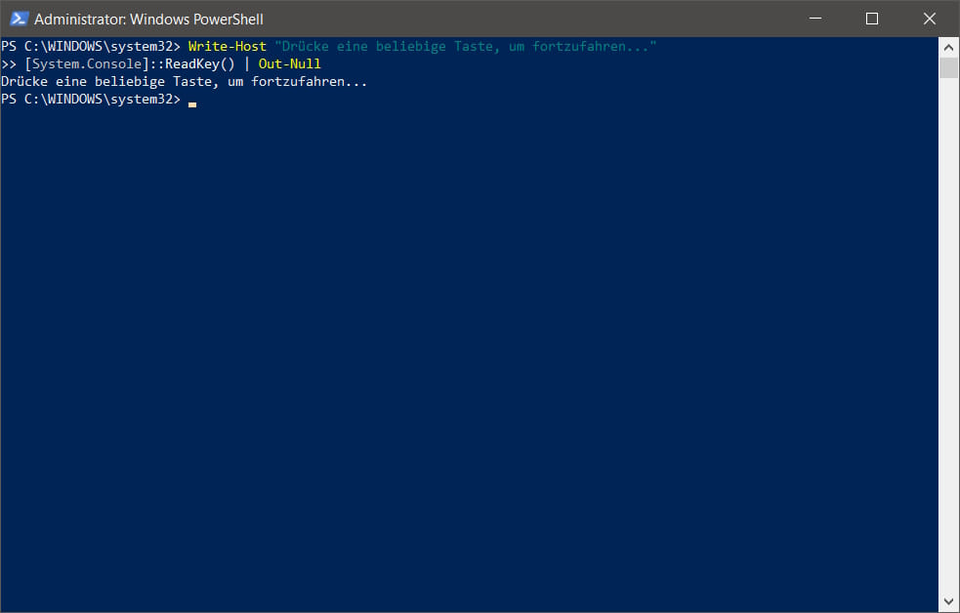Maximize the PowerShell window

[873, 18]
